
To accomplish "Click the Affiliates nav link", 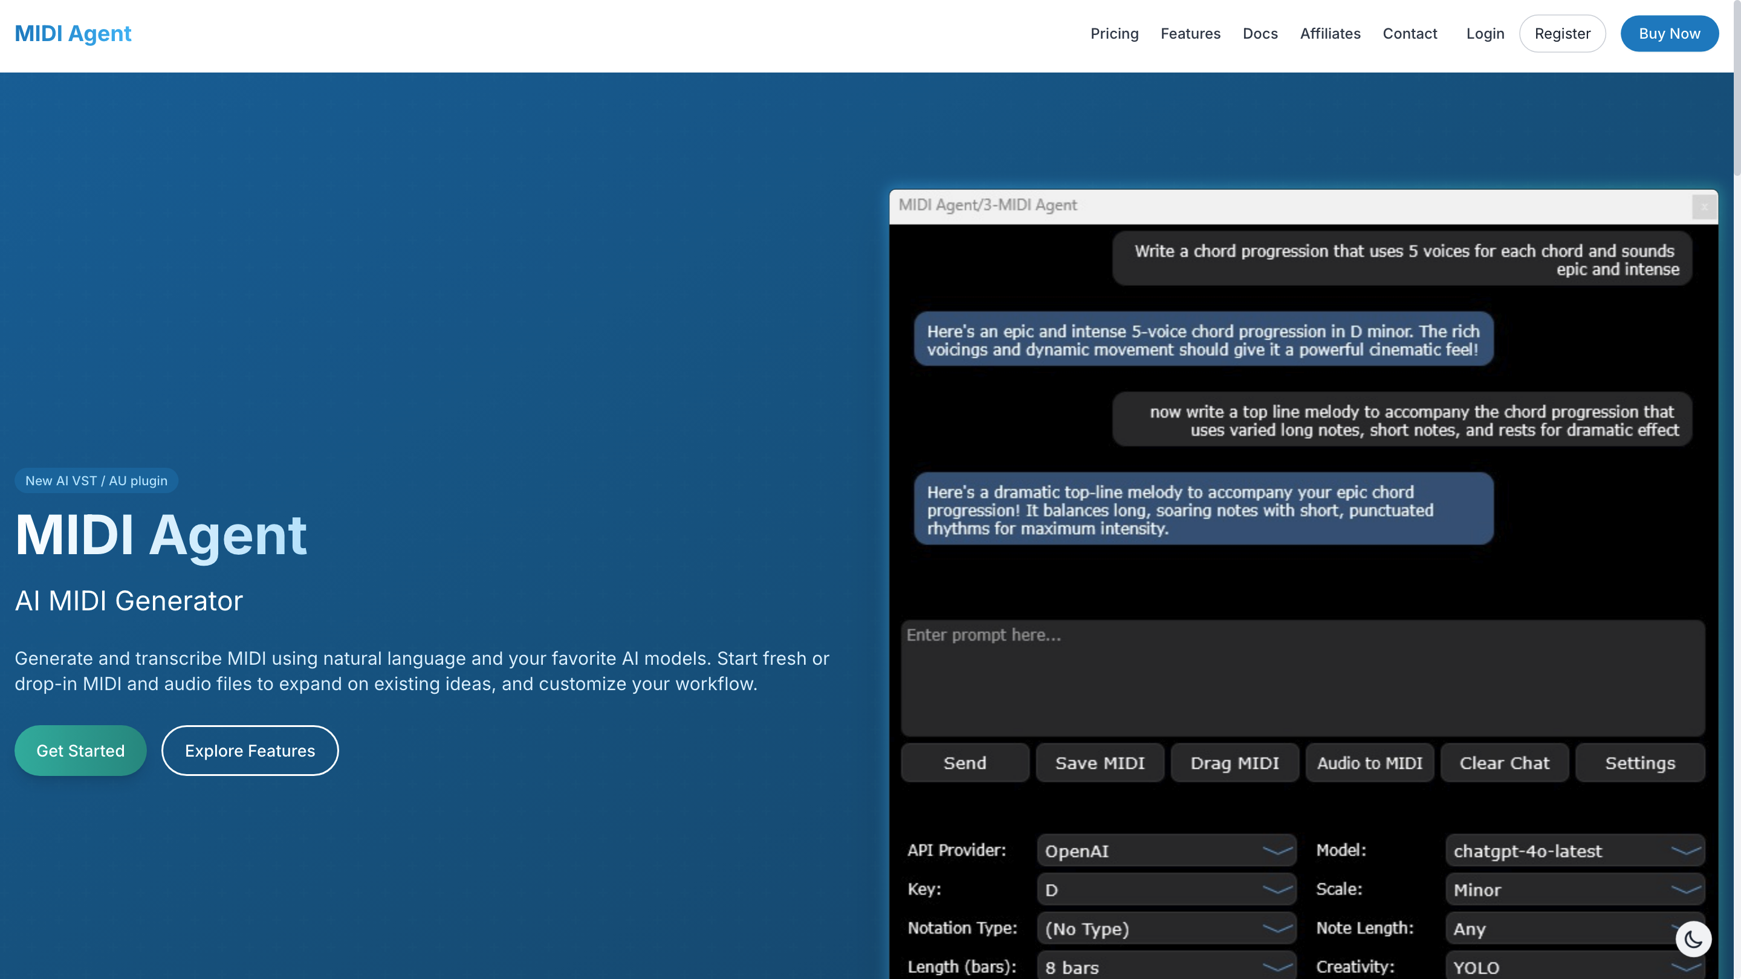I will click(x=1329, y=33).
